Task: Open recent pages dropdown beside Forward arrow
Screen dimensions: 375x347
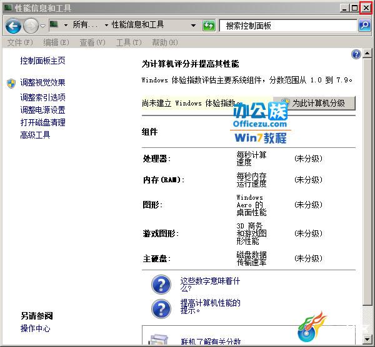Action: click(x=42, y=26)
